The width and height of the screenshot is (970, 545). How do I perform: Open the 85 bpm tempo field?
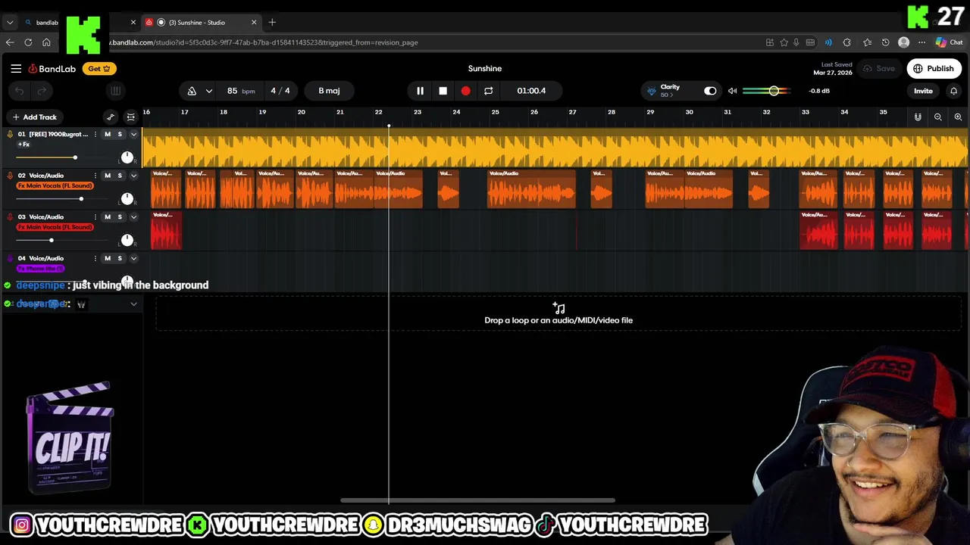click(241, 91)
